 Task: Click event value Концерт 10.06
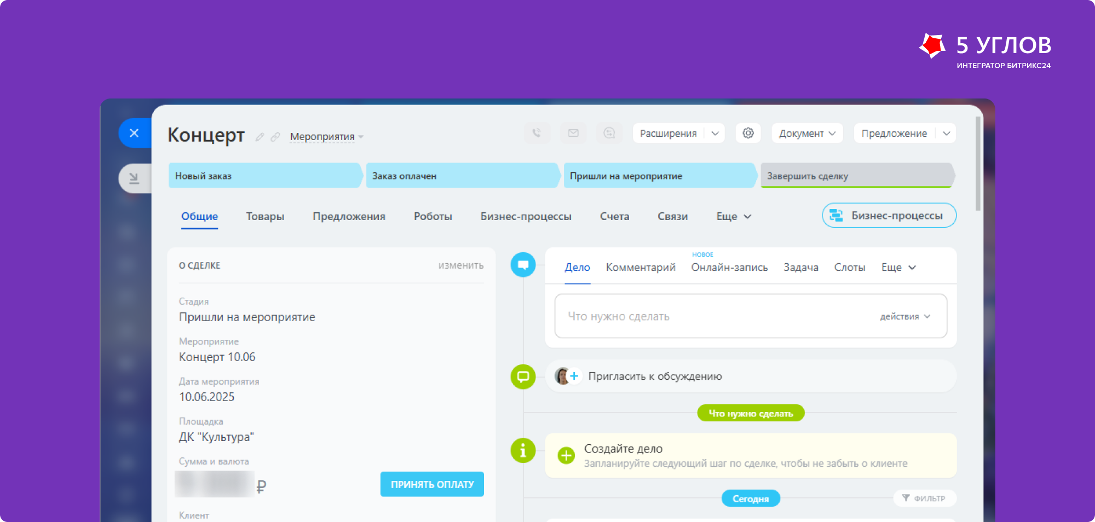click(217, 357)
